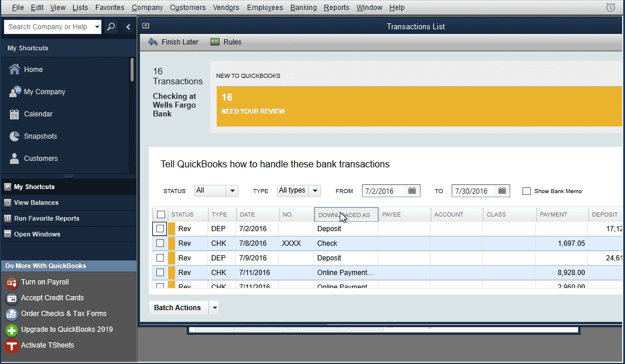Open the Banking menu
Image resolution: width=625 pixels, height=364 pixels.
303,8
